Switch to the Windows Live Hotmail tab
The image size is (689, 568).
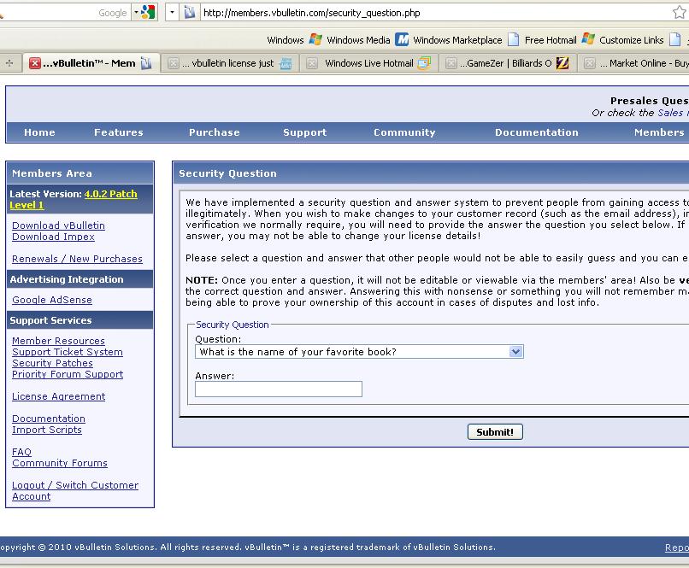(x=369, y=64)
